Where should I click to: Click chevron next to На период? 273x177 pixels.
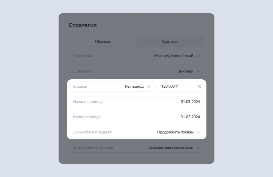point(148,86)
